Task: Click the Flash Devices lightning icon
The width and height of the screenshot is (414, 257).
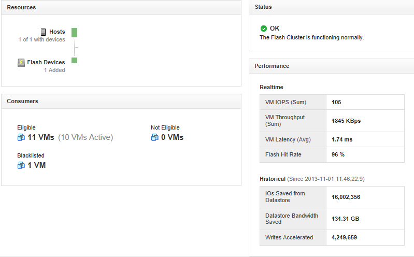Action: (21, 63)
